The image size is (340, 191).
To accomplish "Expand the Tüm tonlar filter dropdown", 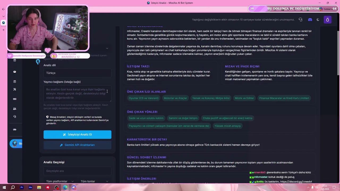I will pos(94,181).
